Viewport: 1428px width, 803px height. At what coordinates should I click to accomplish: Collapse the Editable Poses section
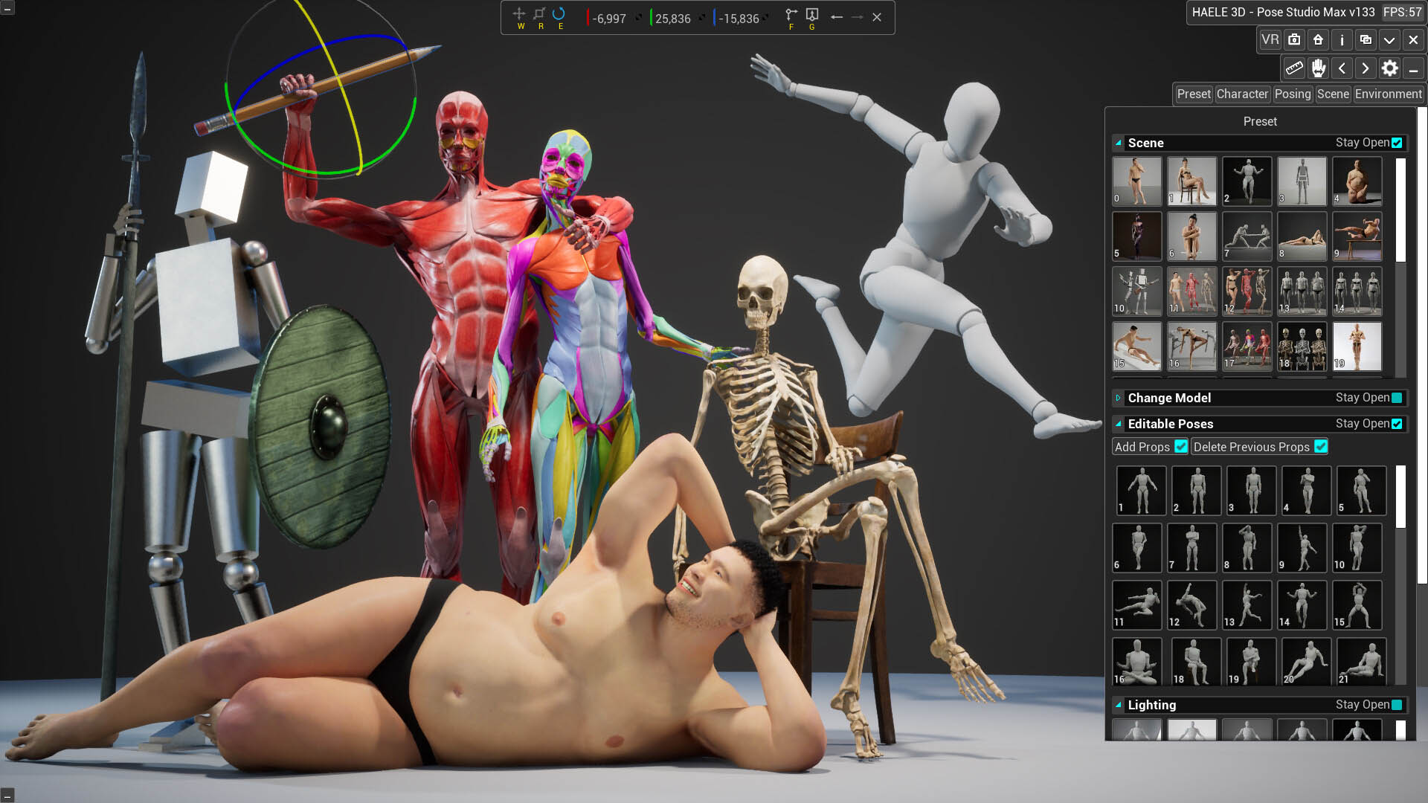coord(1118,424)
